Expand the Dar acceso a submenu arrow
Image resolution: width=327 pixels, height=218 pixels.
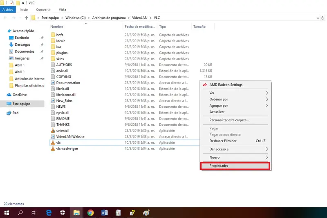(x=267, y=149)
